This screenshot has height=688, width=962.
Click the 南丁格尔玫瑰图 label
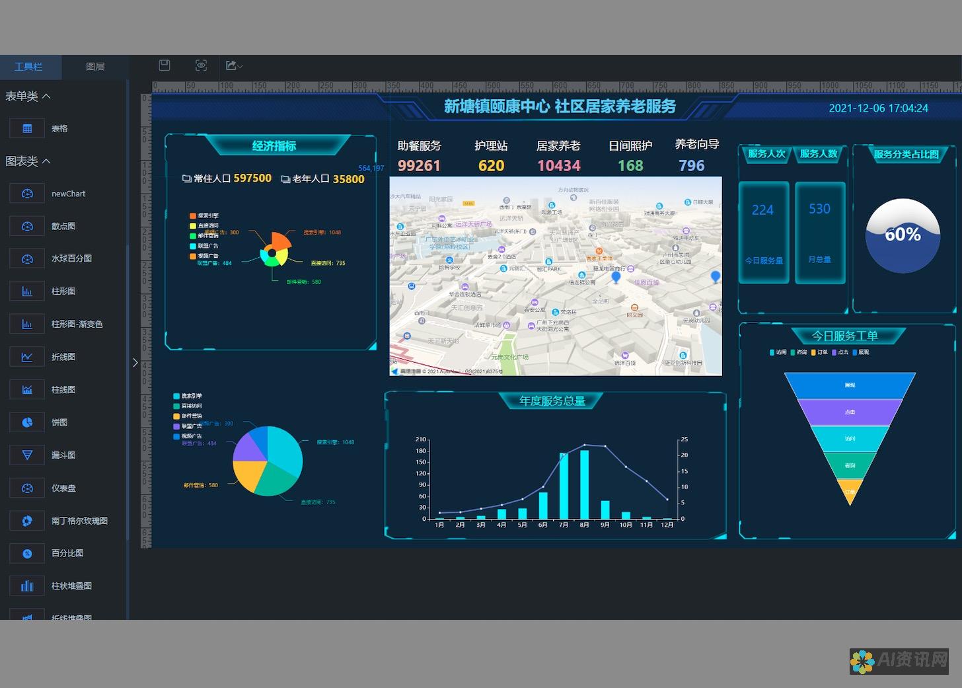tap(79, 521)
